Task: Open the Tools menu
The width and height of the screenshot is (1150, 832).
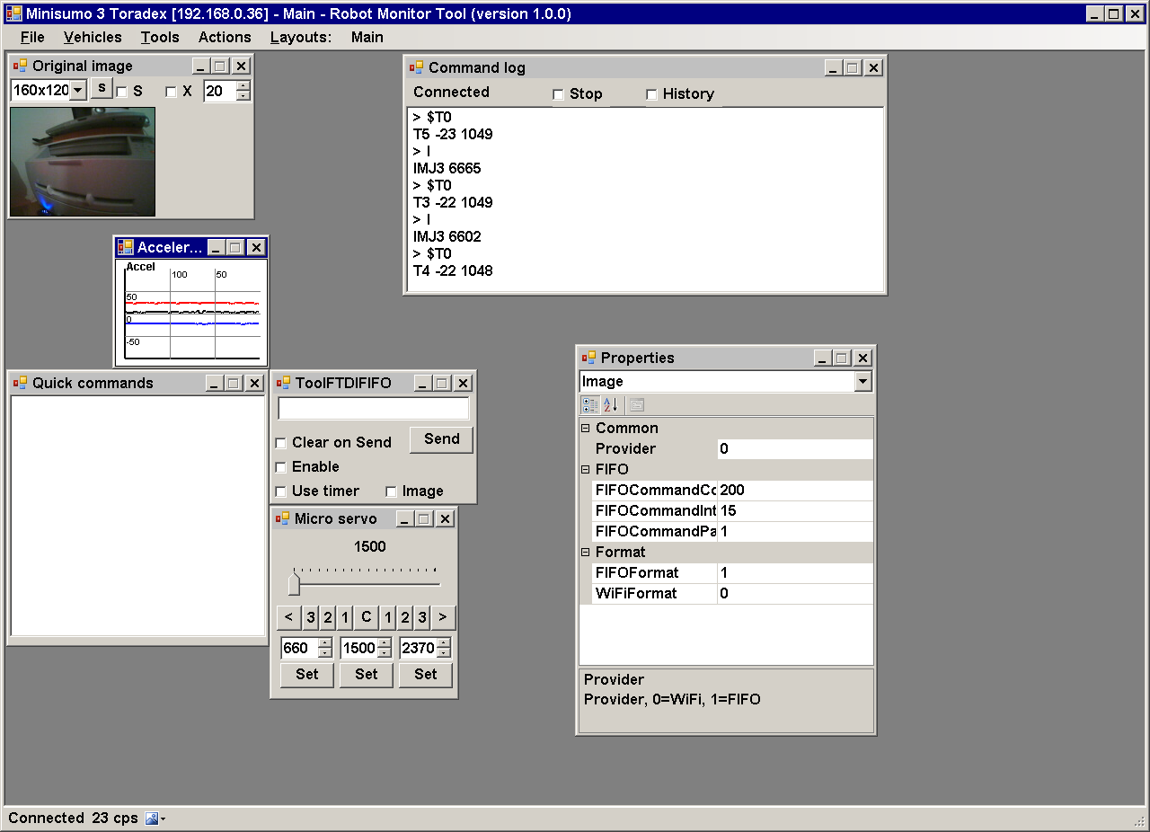Action: [x=160, y=37]
